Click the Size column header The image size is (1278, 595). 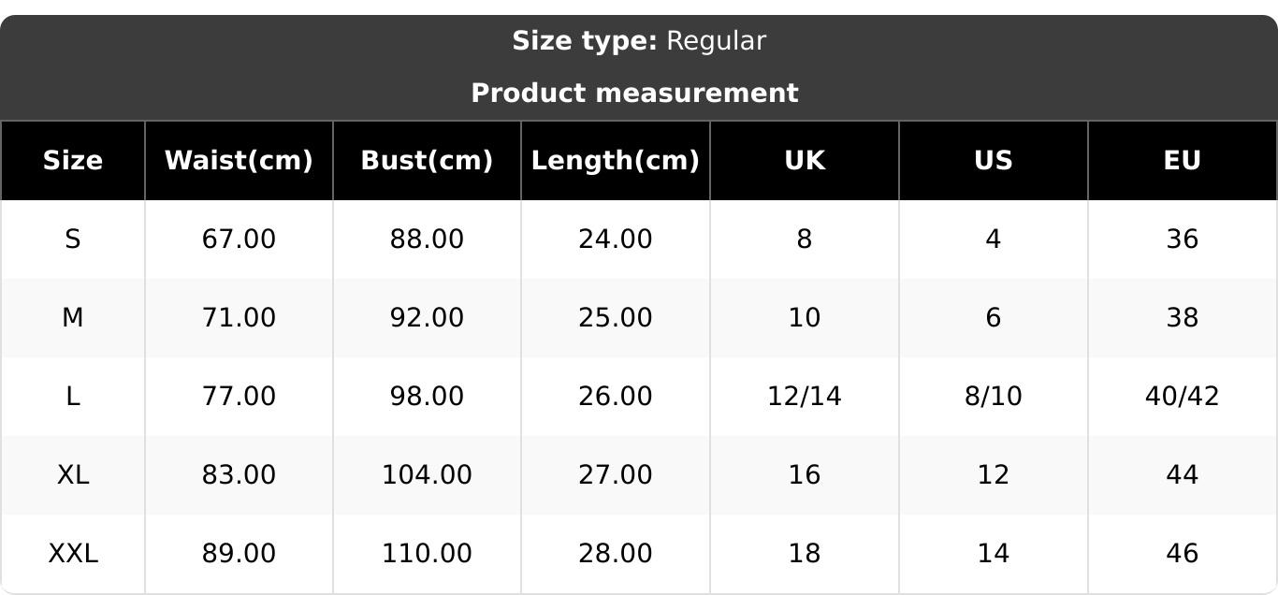coord(73,161)
